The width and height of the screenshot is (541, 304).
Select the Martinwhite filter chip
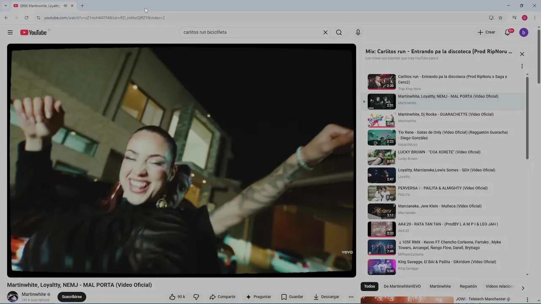pyautogui.click(x=440, y=286)
